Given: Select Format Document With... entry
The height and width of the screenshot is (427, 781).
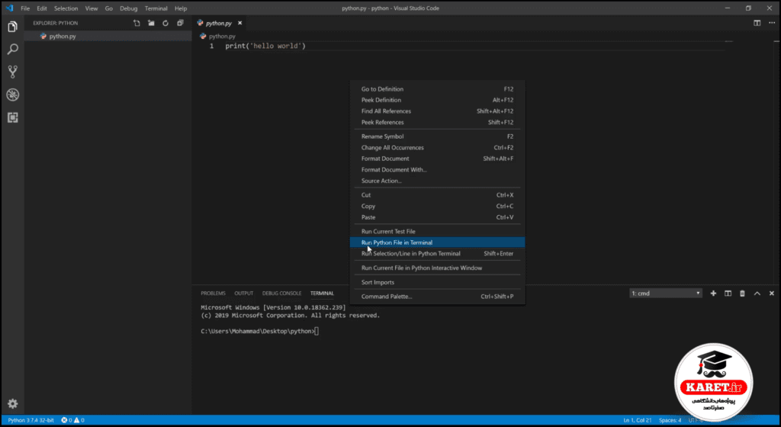Looking at the screenshot, I should pyautogui.click(x=437, y=170).
